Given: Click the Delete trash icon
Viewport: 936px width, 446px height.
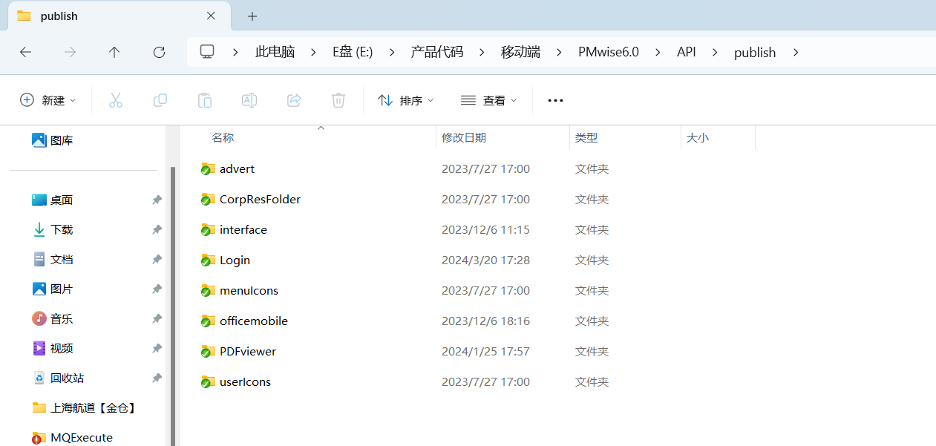Looking at the screenshot, I should (x=338, y=100).
